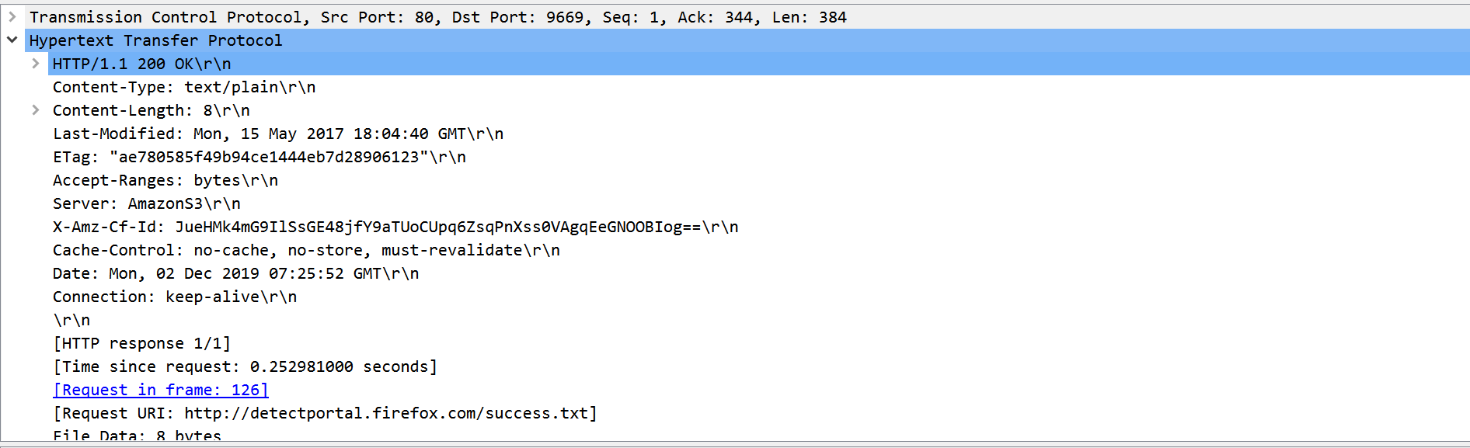Select the Request URI detectportal.firefox.com line
The image size is (1470, 448).
[325, 413]
